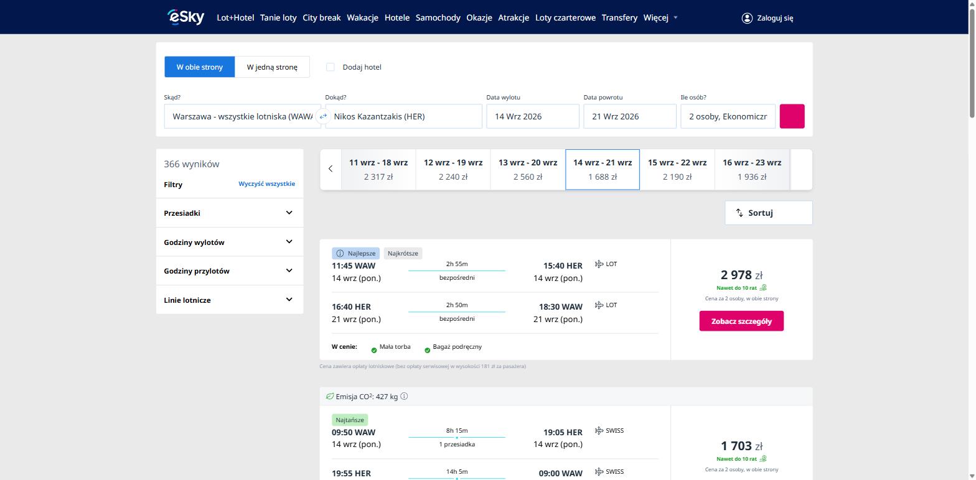This screenshot has height=480, width=976.
Task: Open the Więcej dropdown in the header
Action: coord(660,18)
